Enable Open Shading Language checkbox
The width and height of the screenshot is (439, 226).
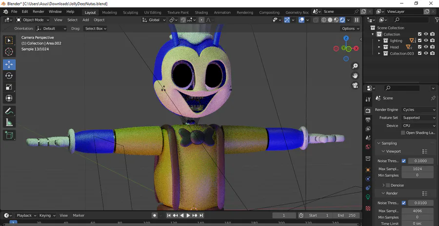[403, 132]
